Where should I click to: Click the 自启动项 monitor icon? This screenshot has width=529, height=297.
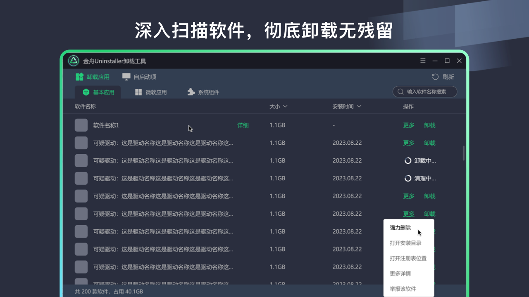[x=126, y=77]
